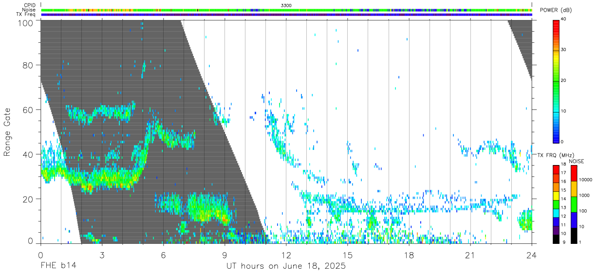
Task: Click the 1000 tick on NOISE scale
Action: pyautogui.click(x=585, y=195)
